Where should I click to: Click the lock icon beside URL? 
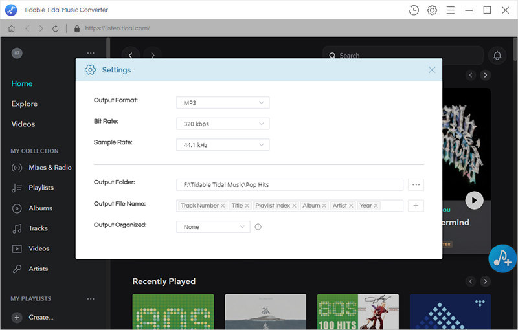(x=77, y=28)
